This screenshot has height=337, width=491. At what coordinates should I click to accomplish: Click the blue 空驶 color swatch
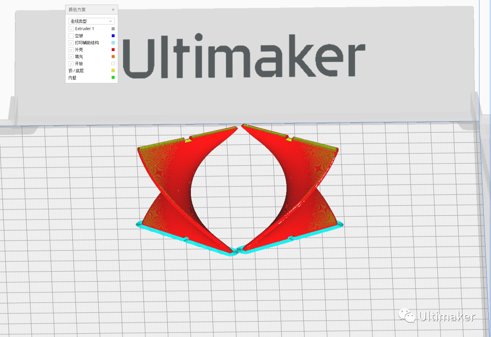[x=113, y=36]
